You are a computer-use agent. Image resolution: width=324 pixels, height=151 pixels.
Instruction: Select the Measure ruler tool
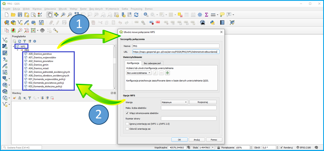click(213, 15)
